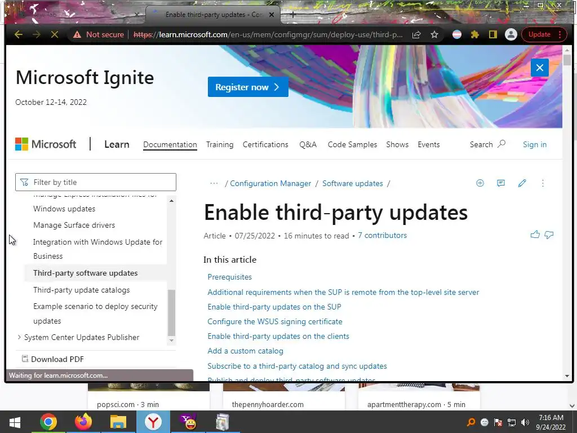Open the Chrome profile avatar
The height and width of the screenshot is (433, 577).
(x=511, y=34)
